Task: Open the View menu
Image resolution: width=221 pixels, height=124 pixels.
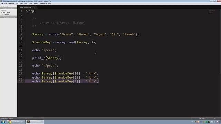Action: tap(21, 4)
